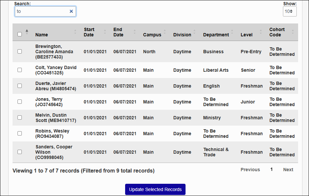
Task: Sort by the Start Date column arrows
Action: (105, 32)
